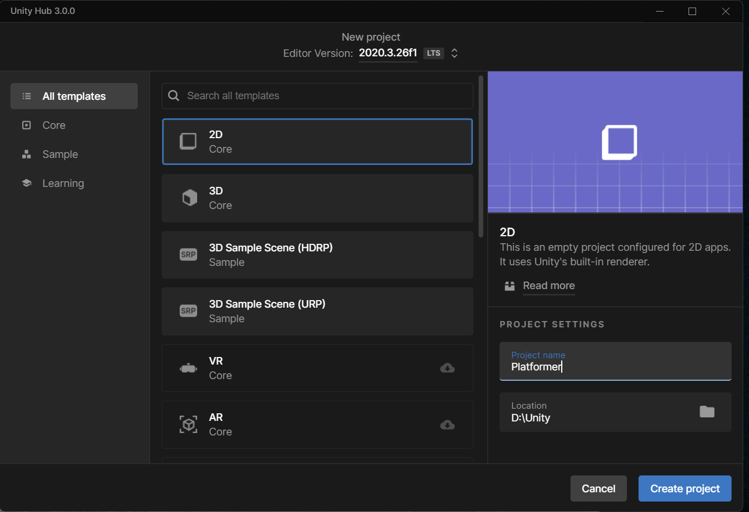Click the Learning graduation cap icon

click(26, 183)
